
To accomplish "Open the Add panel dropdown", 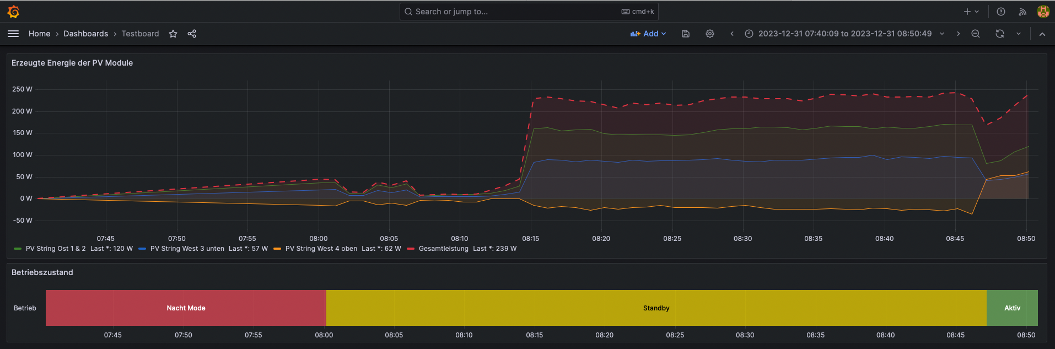I will click(x=648, y=34).
